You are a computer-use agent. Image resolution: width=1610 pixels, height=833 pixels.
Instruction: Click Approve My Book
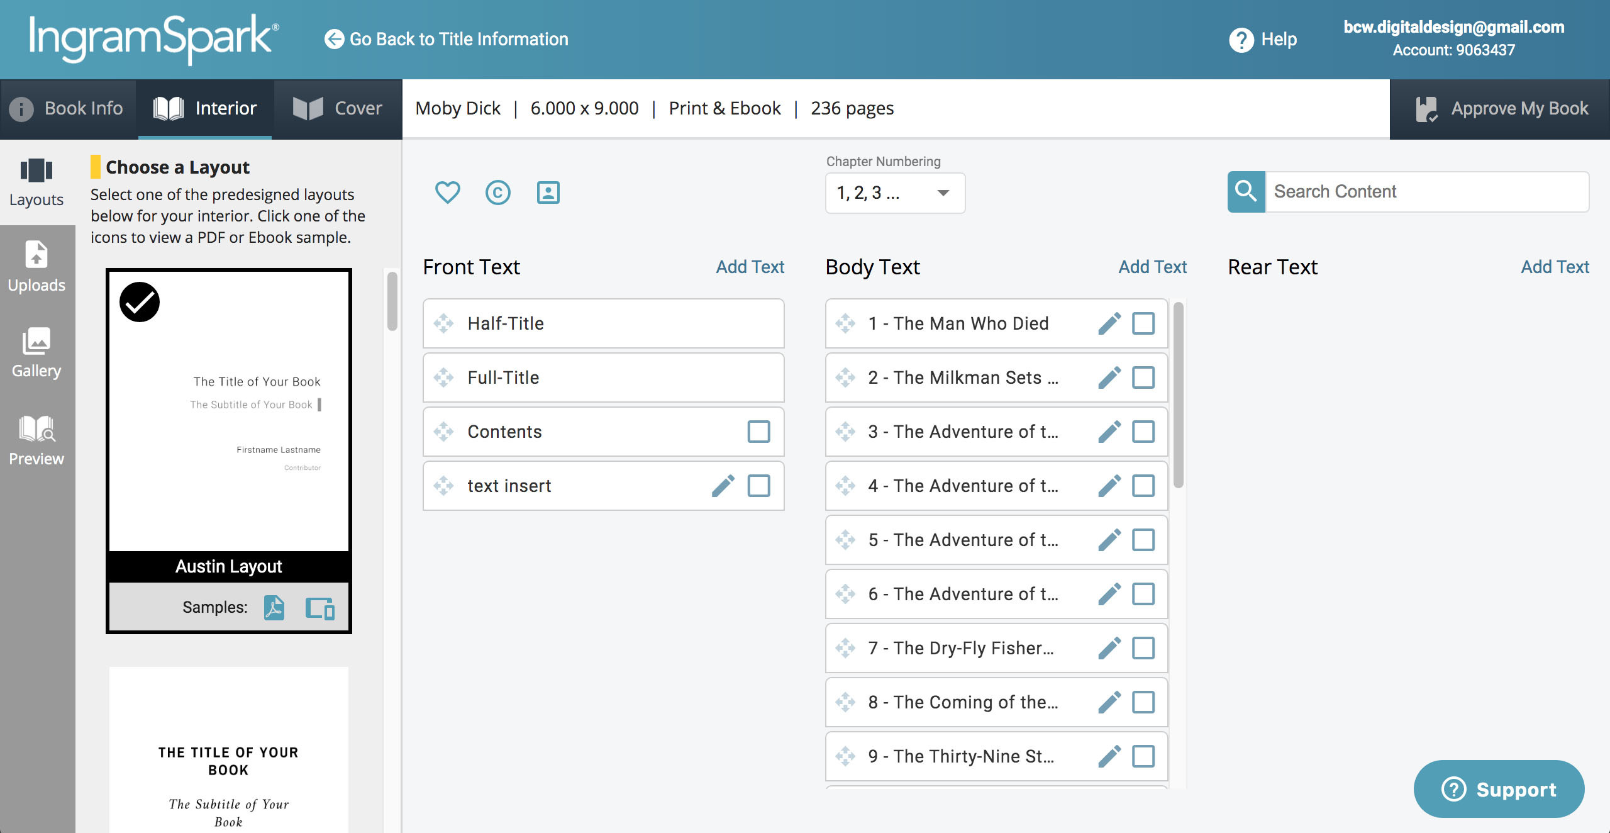click(x=1500, y=109)
